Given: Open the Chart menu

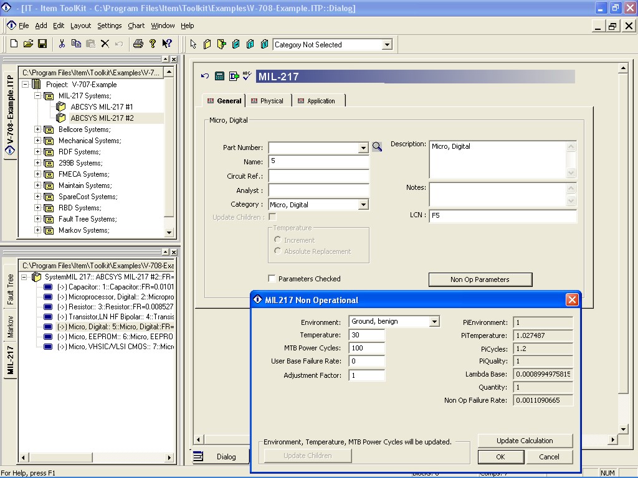Looking at the screenshot, I should coord(136,26).
